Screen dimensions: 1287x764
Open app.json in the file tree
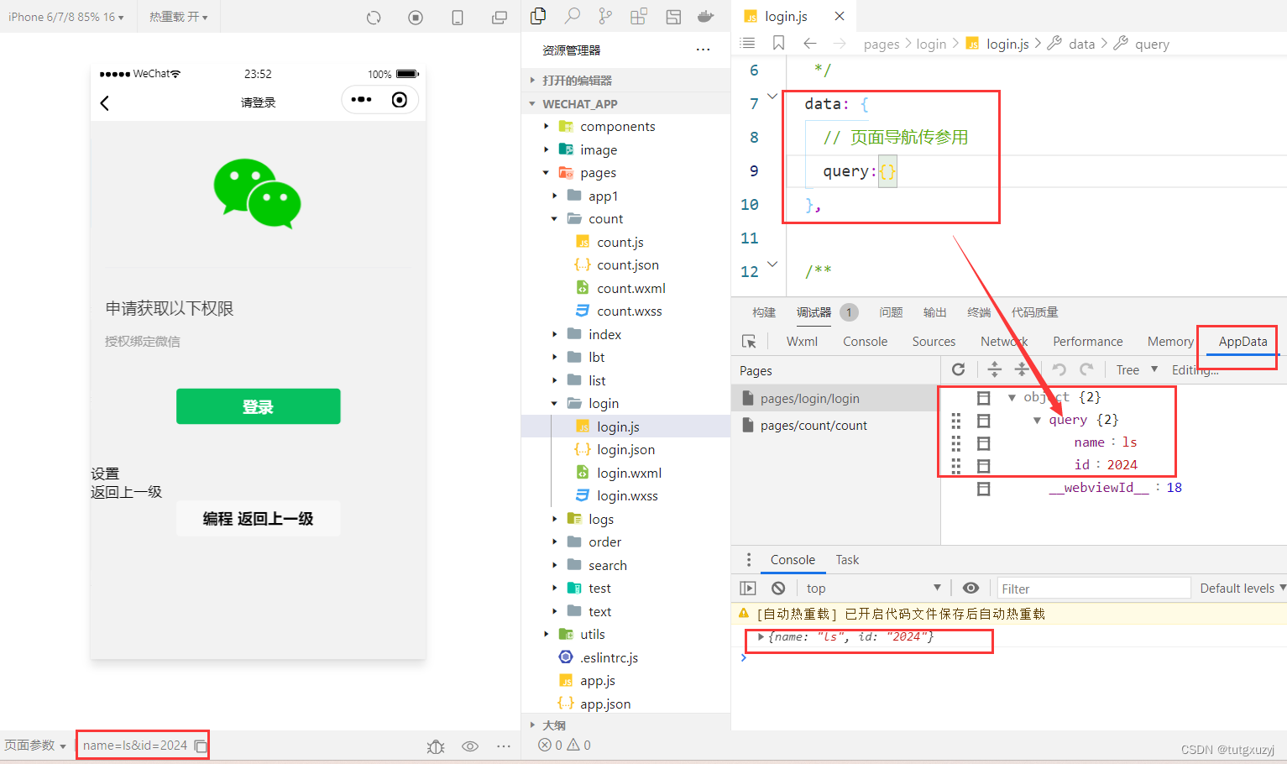[x=604, y=704]
